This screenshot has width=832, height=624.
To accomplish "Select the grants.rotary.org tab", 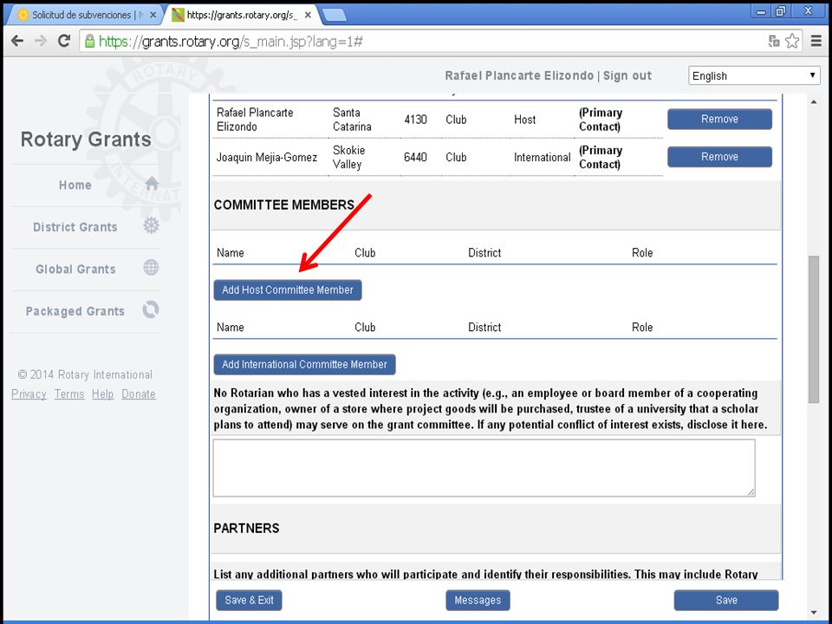I will click(x=242, y=15).
